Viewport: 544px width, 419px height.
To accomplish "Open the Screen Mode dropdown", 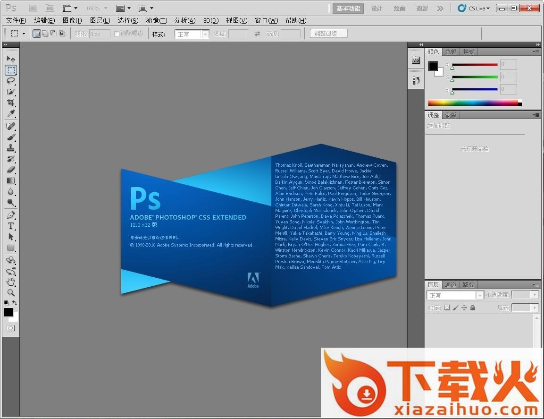I will click(146, 9).
